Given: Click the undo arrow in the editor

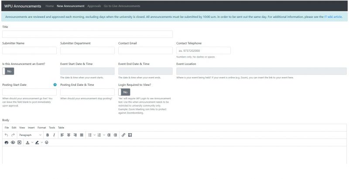Looking at the screenshot, I should 7,135.
